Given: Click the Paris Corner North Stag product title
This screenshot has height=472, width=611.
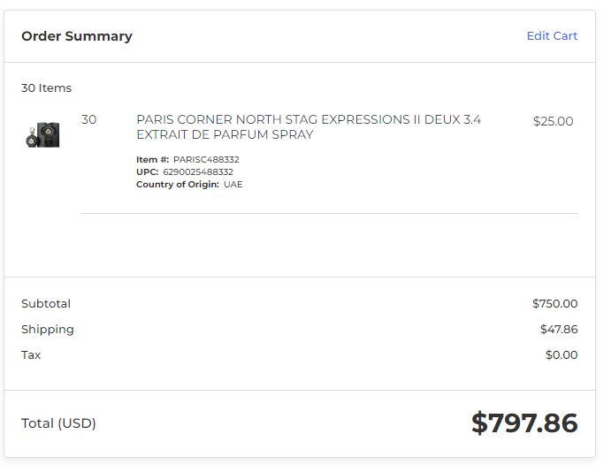Looking at the screenshot, I should (309, 127).
